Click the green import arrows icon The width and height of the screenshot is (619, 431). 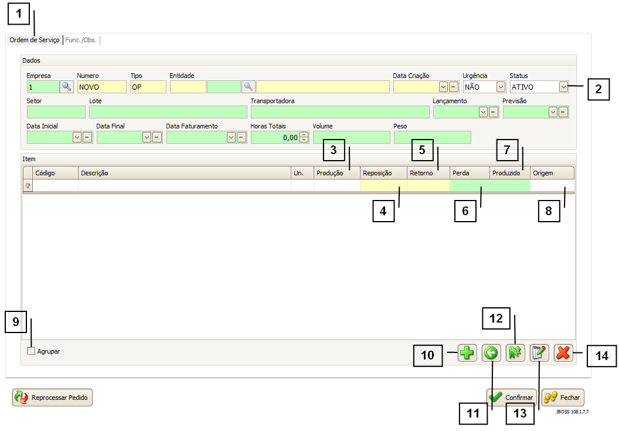point(515,354)
